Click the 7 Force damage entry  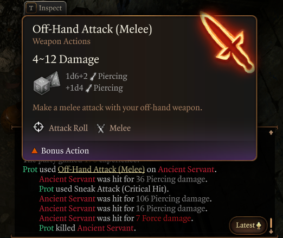pos(163,218)
